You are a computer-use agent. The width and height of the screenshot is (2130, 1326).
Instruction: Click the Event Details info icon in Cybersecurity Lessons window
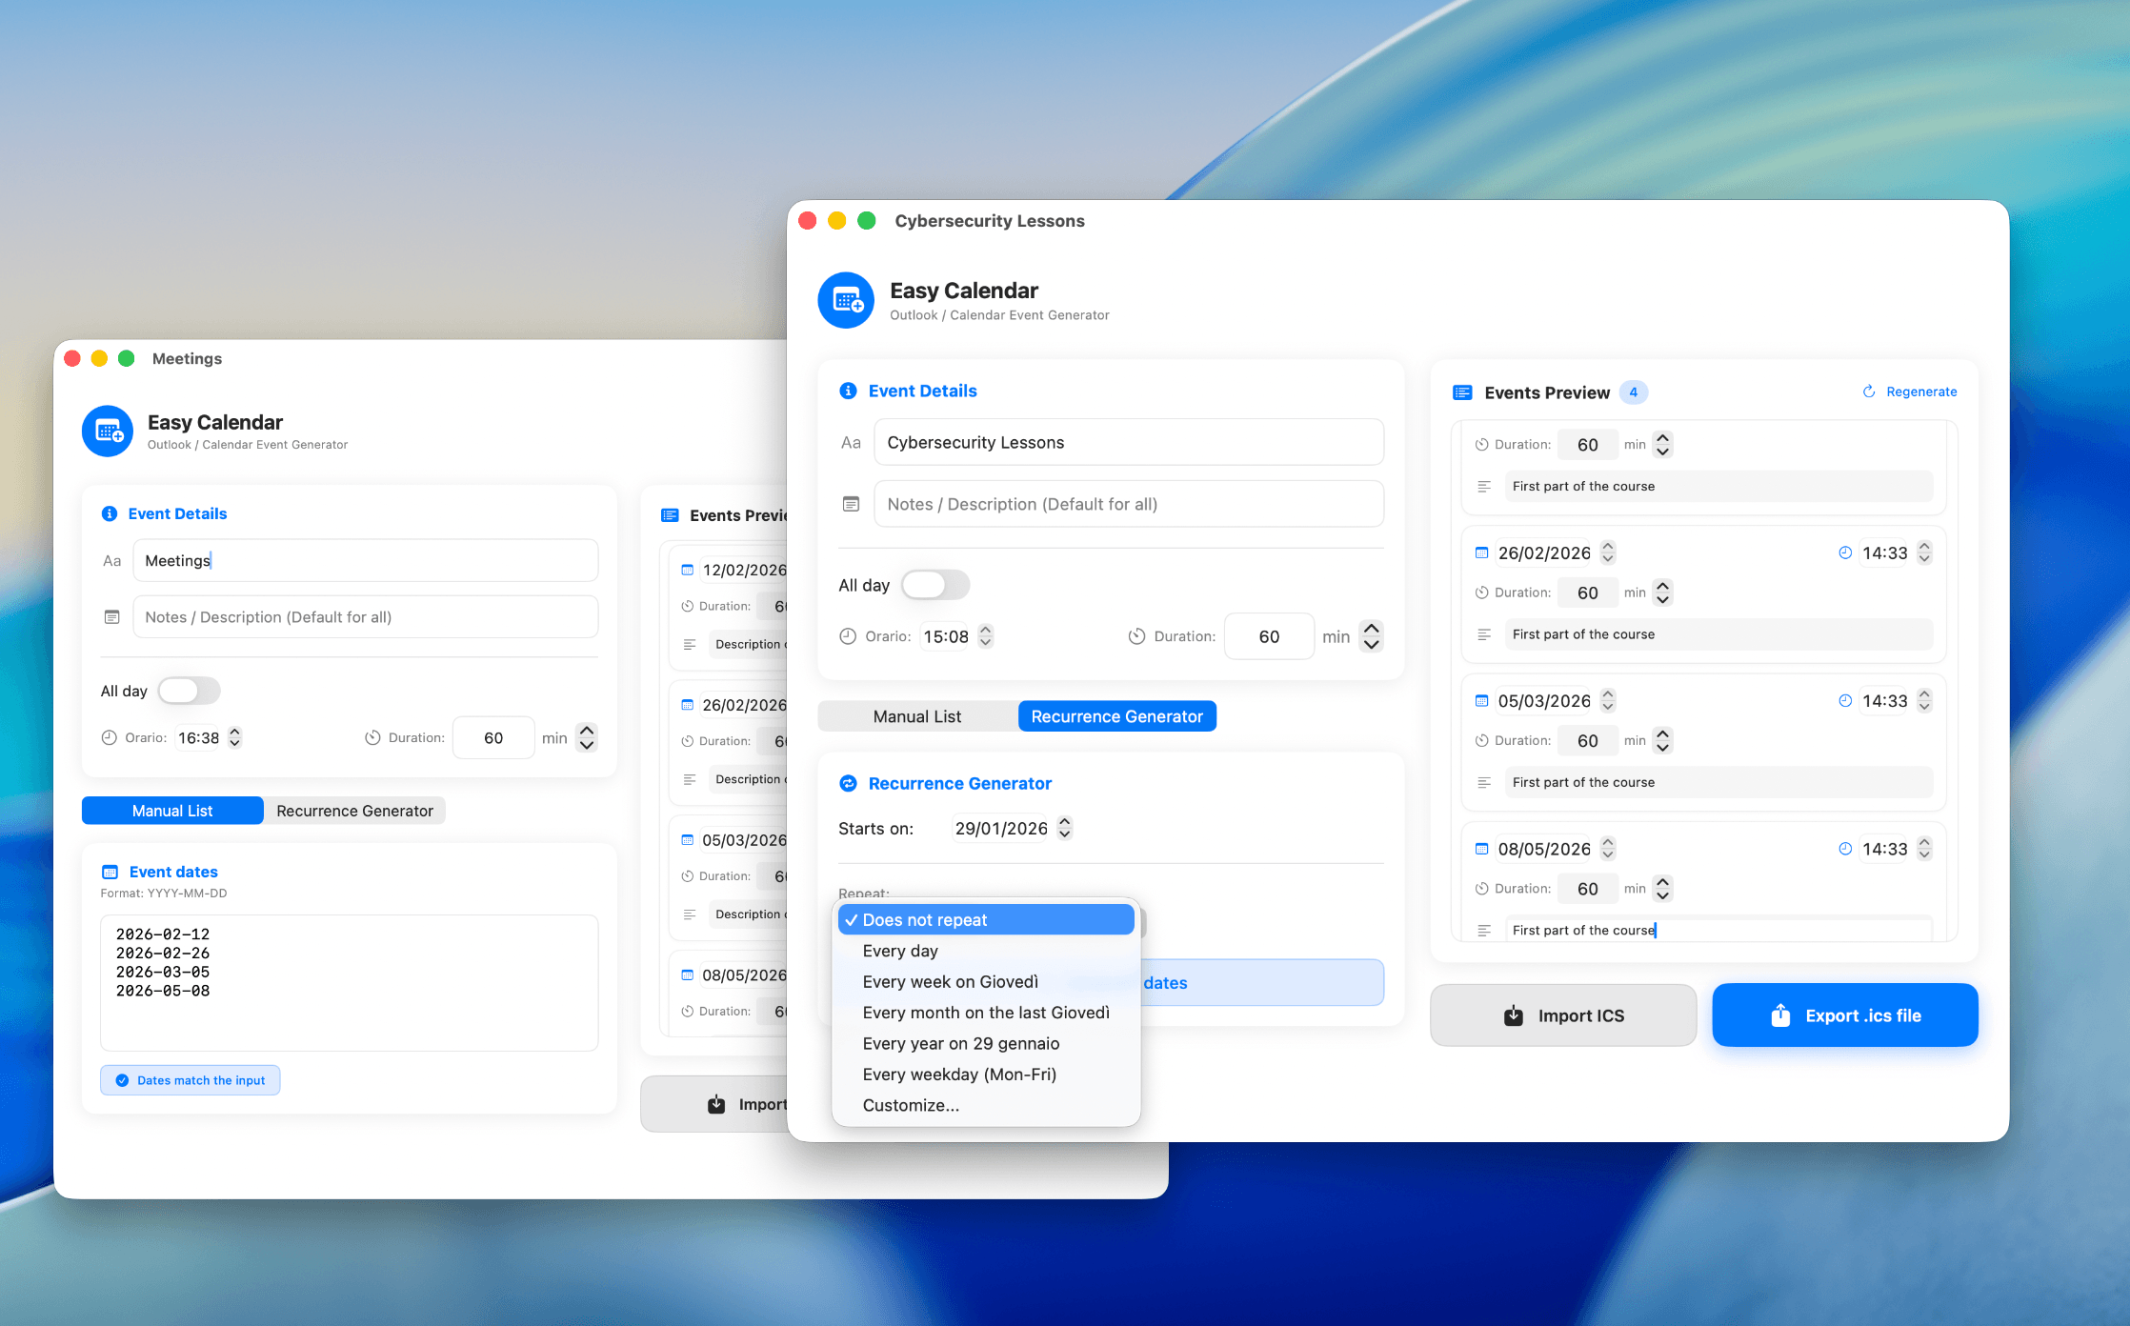[848, 391]
